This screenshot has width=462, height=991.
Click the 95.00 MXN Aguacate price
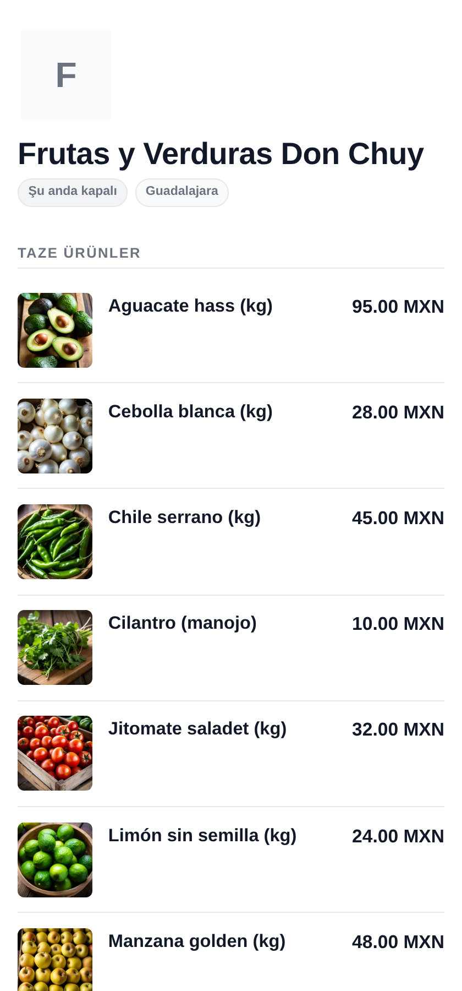point(398,307)
